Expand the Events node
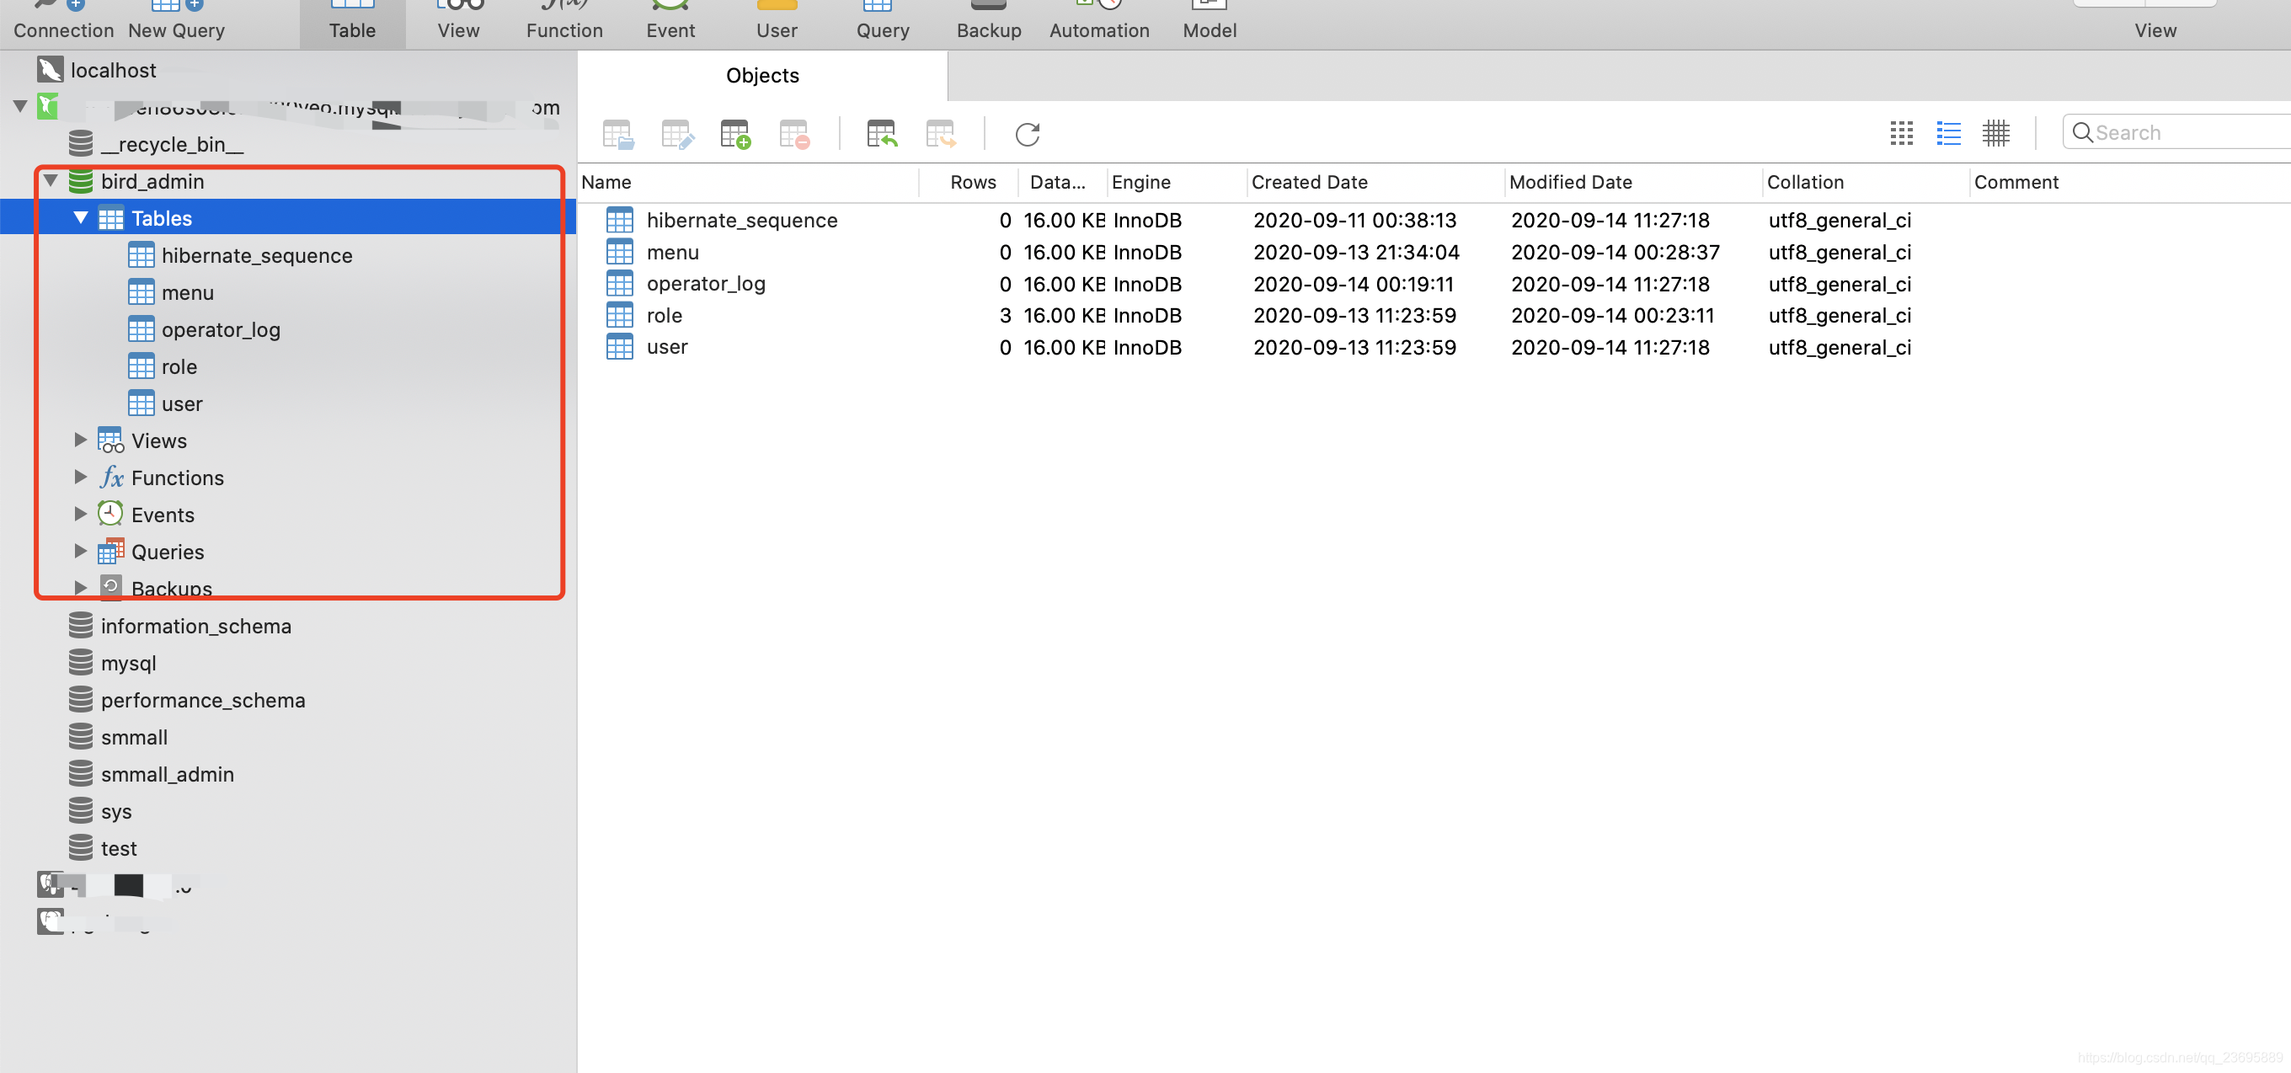The height and width of the screenshot is (1073, 2291). coord(80,514)
